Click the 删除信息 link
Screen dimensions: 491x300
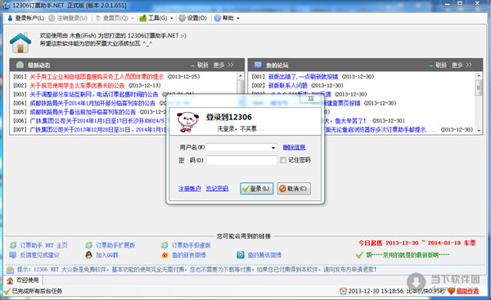pyautogui.click(x=294, y=147)
